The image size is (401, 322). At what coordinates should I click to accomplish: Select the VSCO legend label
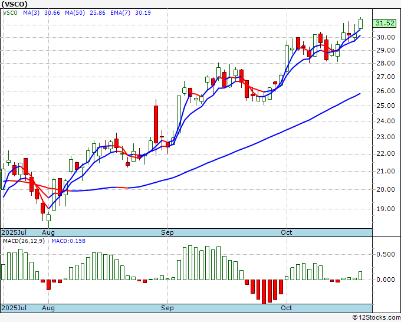pos(10,12)
